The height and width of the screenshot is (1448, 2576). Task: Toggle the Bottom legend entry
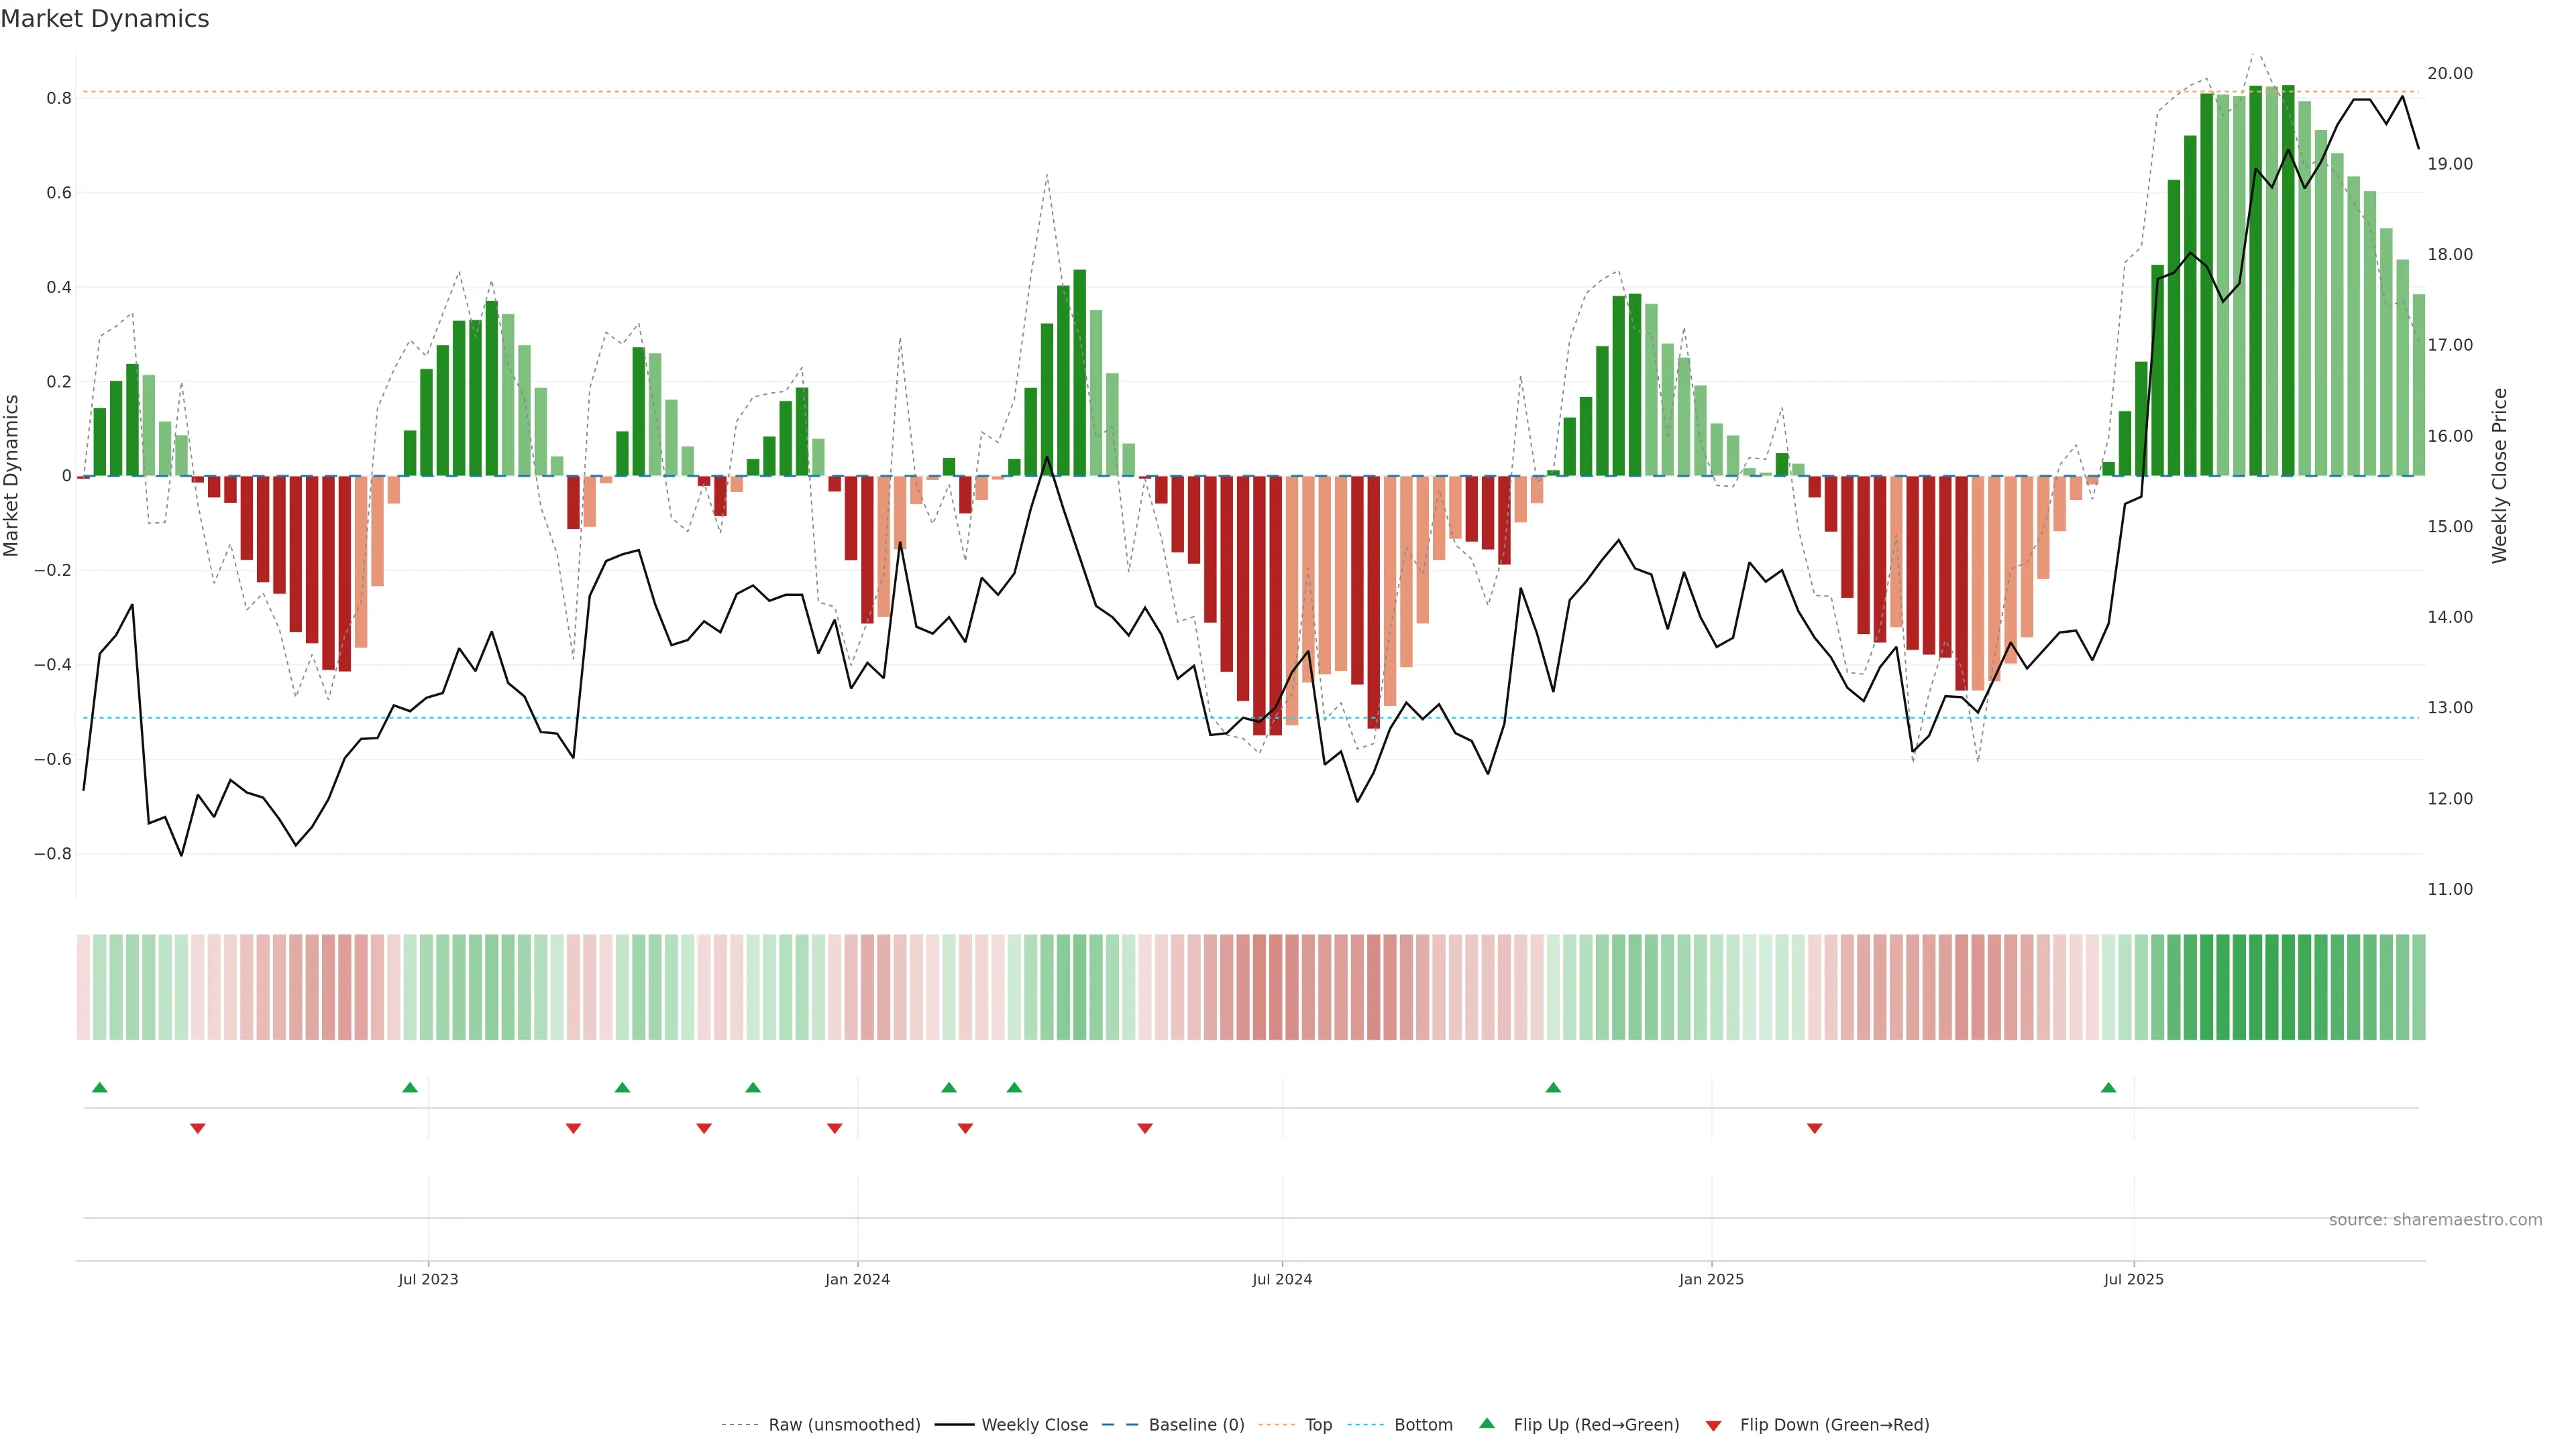click(1423, 1425)
